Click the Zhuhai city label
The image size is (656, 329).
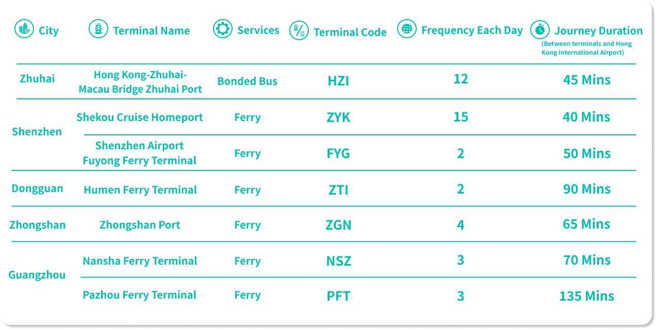[x=37, y=79]
